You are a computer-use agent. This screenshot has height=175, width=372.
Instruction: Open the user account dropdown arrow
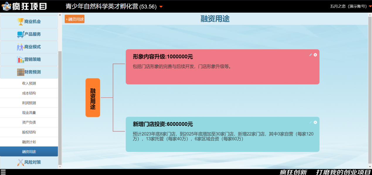pyautogui.click(x=370, y=6)
